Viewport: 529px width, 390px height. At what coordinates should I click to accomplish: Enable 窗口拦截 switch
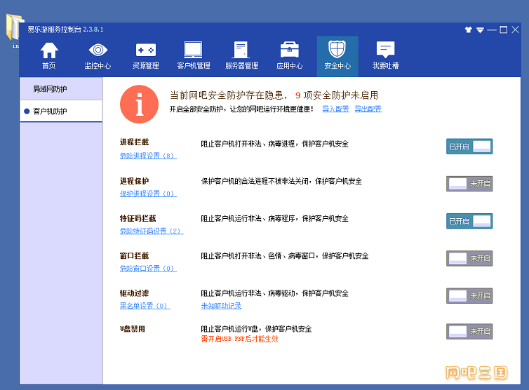click(469, 258)
